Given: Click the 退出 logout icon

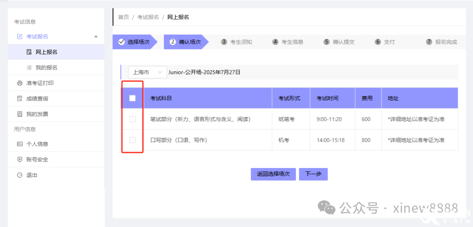Looking at the screenshot, I should (x=19, y=175).
